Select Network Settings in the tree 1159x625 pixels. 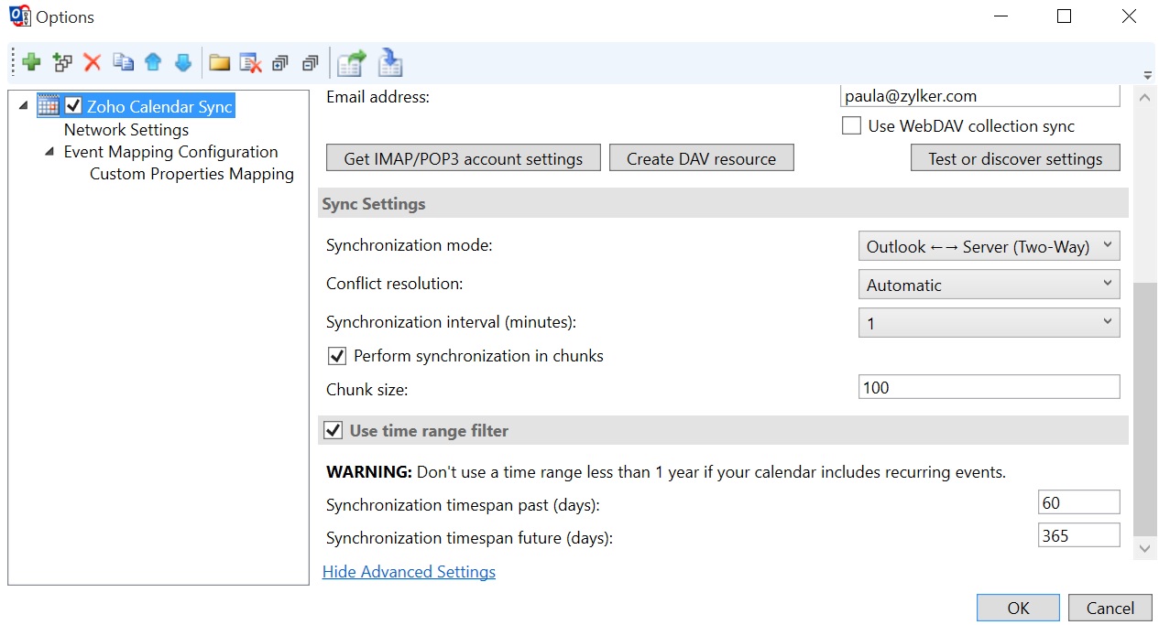point(126,130)
